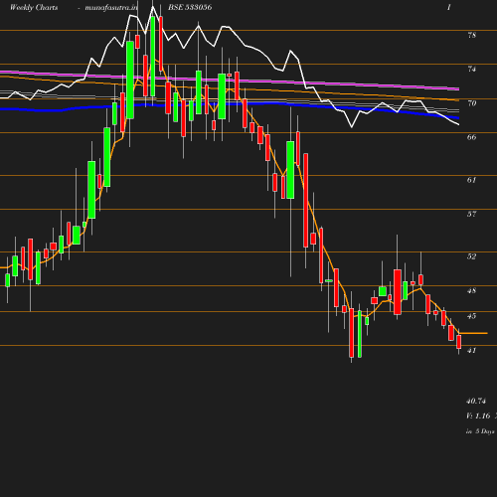The height and width of the screenshot is (497, 497).
Task: Click the end of the blue moving average line
Action: click(458, 117)
